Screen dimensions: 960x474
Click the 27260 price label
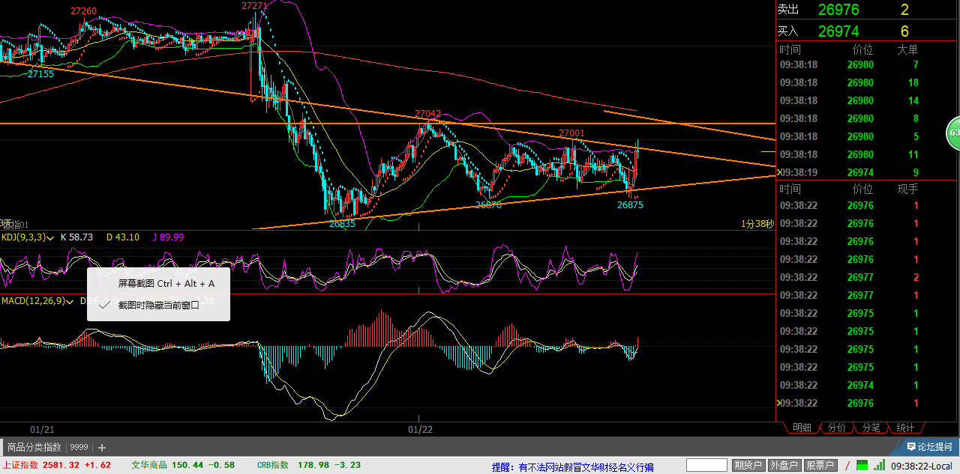(x=83, y=11)
